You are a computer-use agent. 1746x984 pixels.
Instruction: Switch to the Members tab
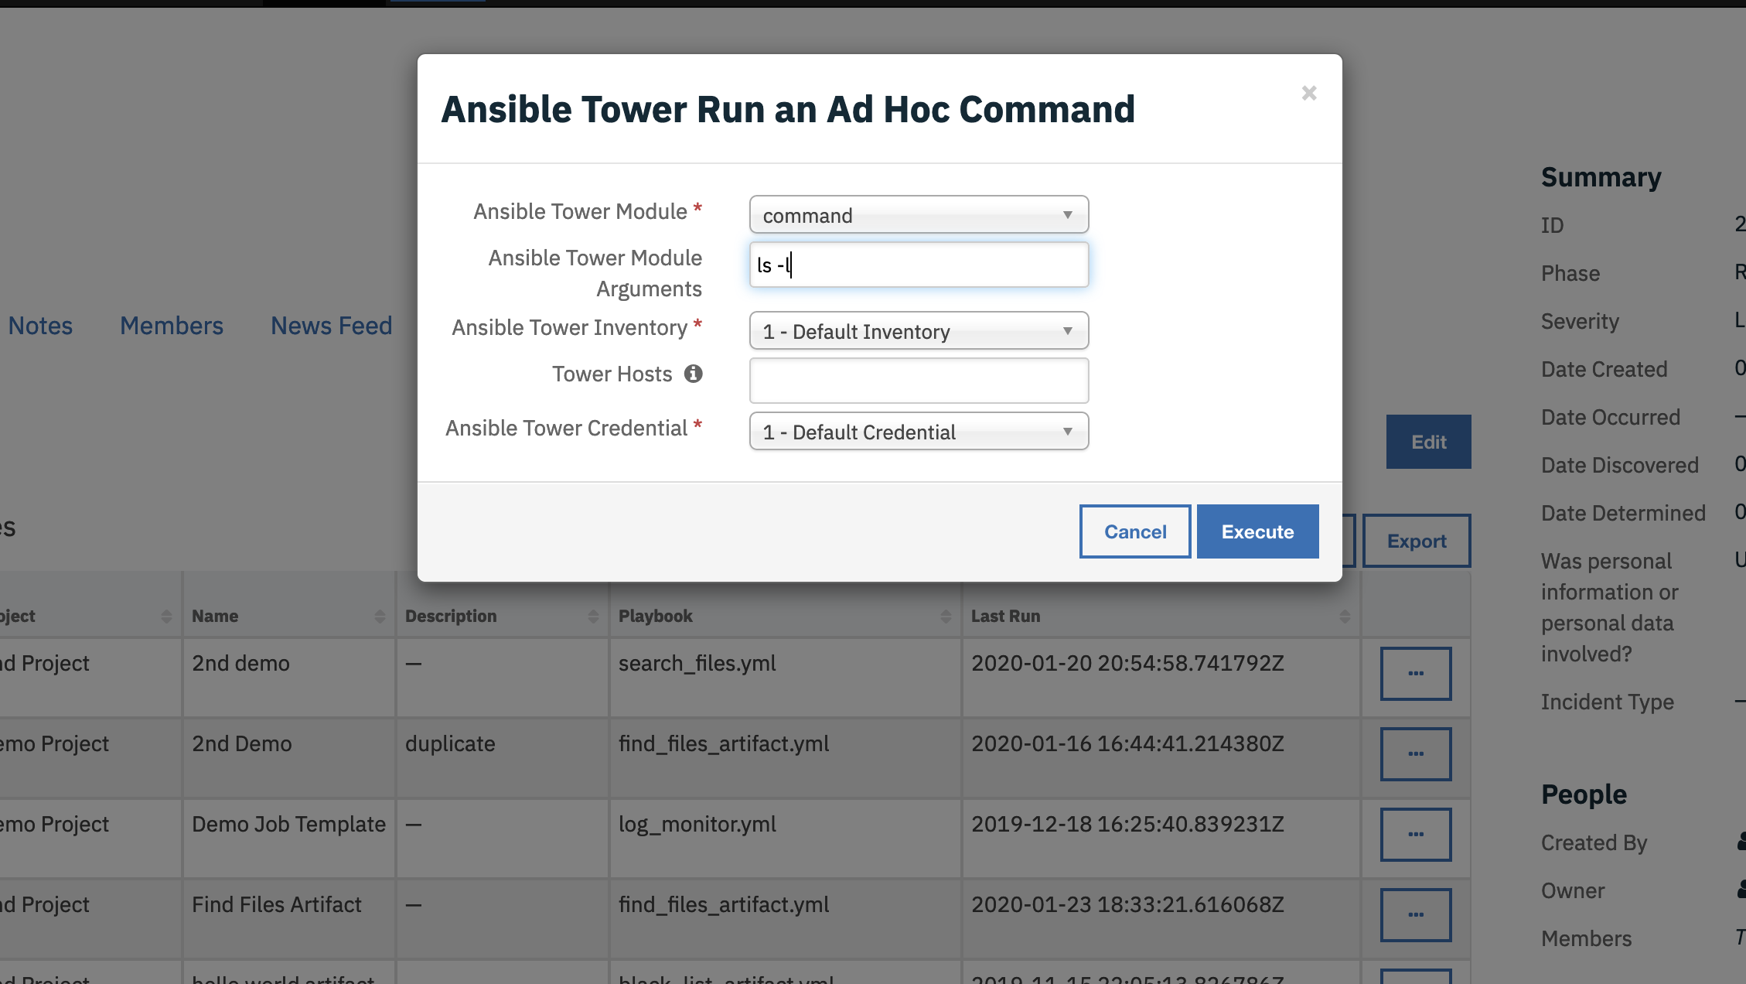pyautogui.click(x=172, y=326)
